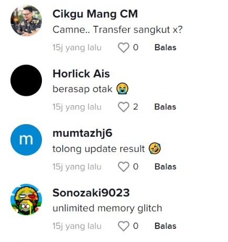Open Cikgu Mang CM's profile photo
The height and width of the screenshot is (242, 228).
(26, 20)
